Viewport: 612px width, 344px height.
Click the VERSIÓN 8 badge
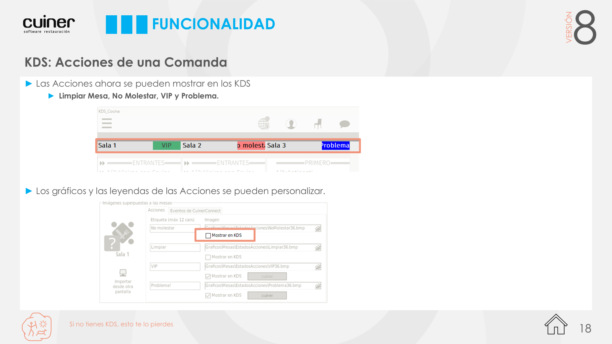(581, 27)
